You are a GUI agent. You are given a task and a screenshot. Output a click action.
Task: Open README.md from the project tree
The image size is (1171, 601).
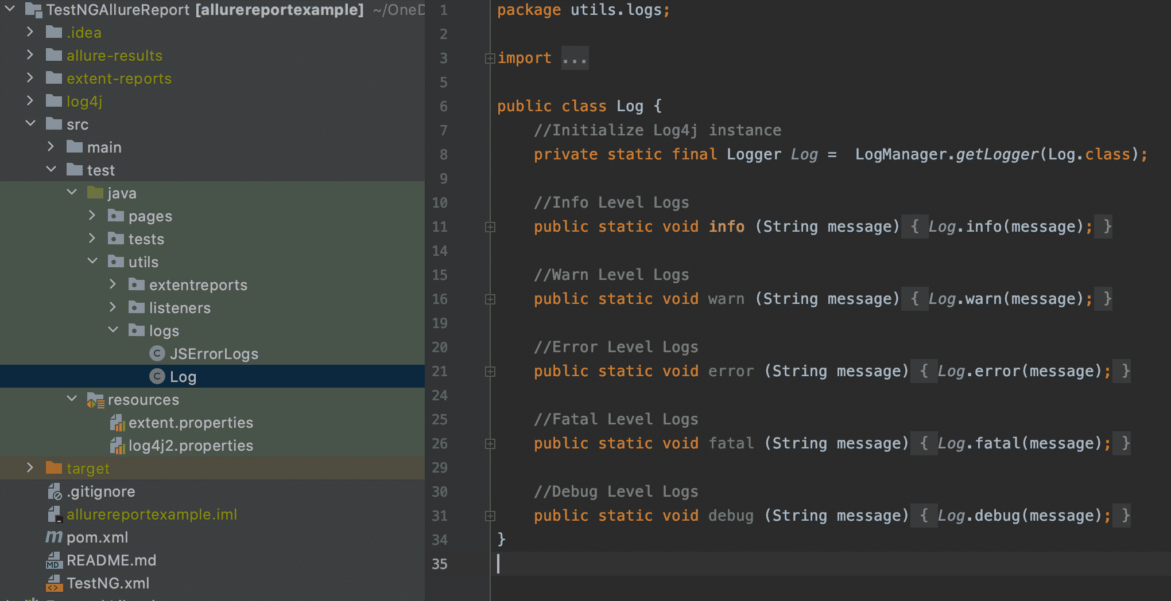[111, 560]
